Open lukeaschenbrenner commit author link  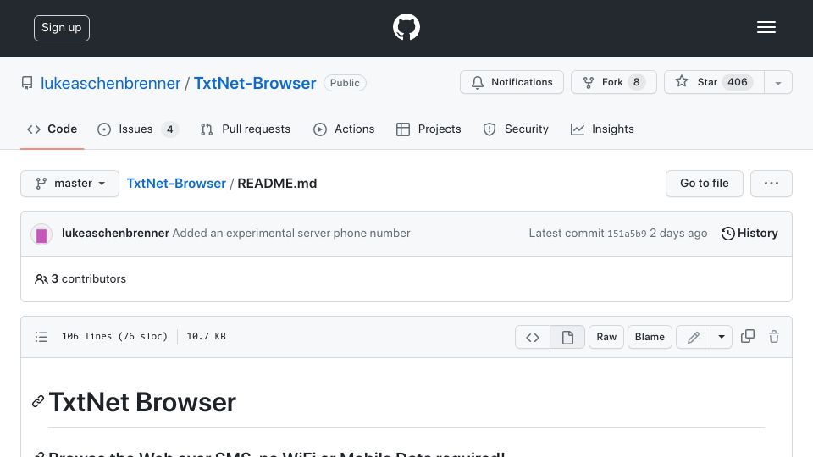pyautogui.click(x=115, y=234)
